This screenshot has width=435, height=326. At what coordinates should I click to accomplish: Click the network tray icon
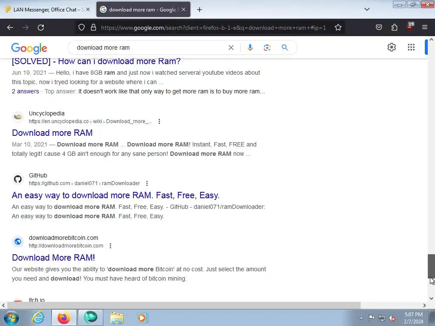coord(382,318)
